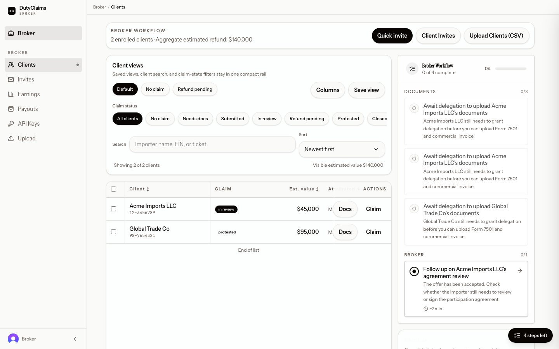The width and height of the screenshot is (559, 349).
Task: Click the Global Trade Co client name
Action: tap(149, 229)
